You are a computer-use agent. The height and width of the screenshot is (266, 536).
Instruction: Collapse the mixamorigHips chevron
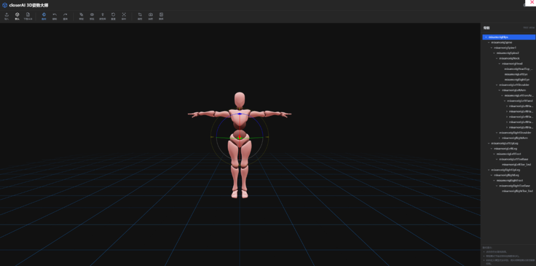coord(486,37)
